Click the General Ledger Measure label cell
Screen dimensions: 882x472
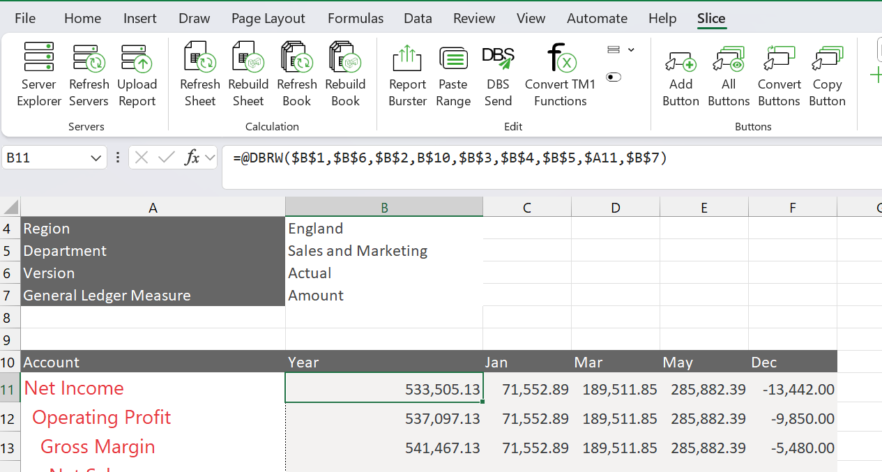click(x=153, y=296)
